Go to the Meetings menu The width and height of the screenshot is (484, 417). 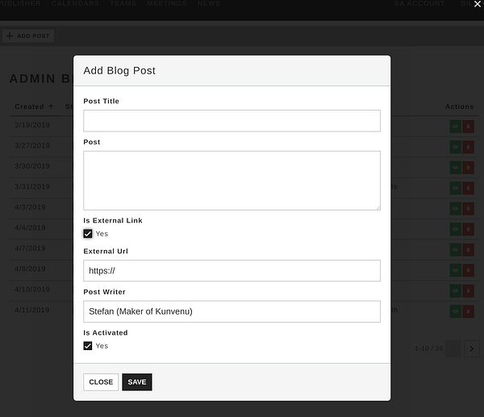[x=166, y=4]
